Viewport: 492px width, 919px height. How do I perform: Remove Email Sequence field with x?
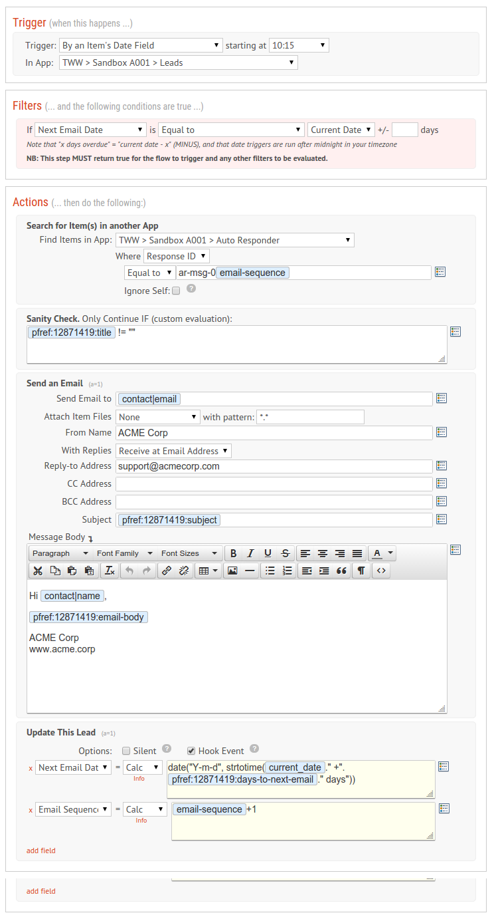(x=30, y=810)
